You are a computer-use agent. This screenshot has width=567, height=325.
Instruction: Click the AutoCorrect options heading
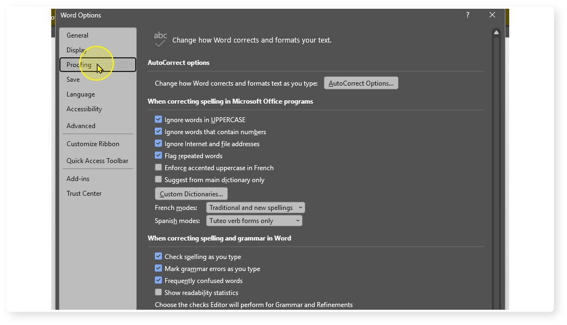click(x=178, y=63)
